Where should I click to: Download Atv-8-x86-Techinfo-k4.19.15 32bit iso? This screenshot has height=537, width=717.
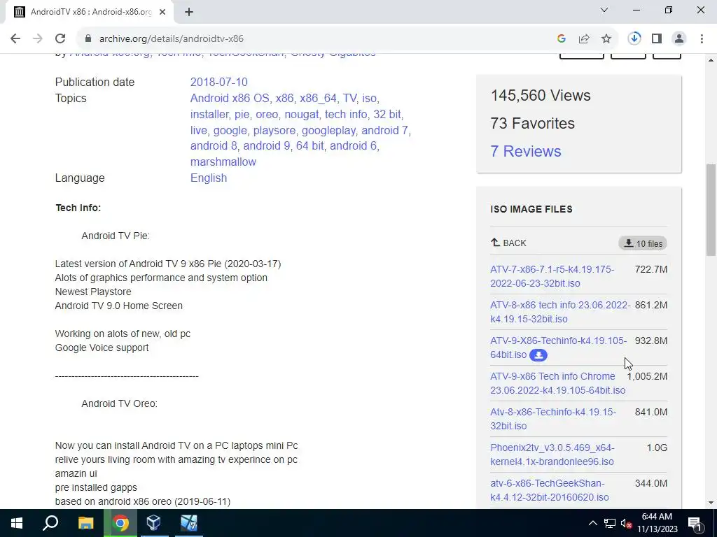pos(553,419)
